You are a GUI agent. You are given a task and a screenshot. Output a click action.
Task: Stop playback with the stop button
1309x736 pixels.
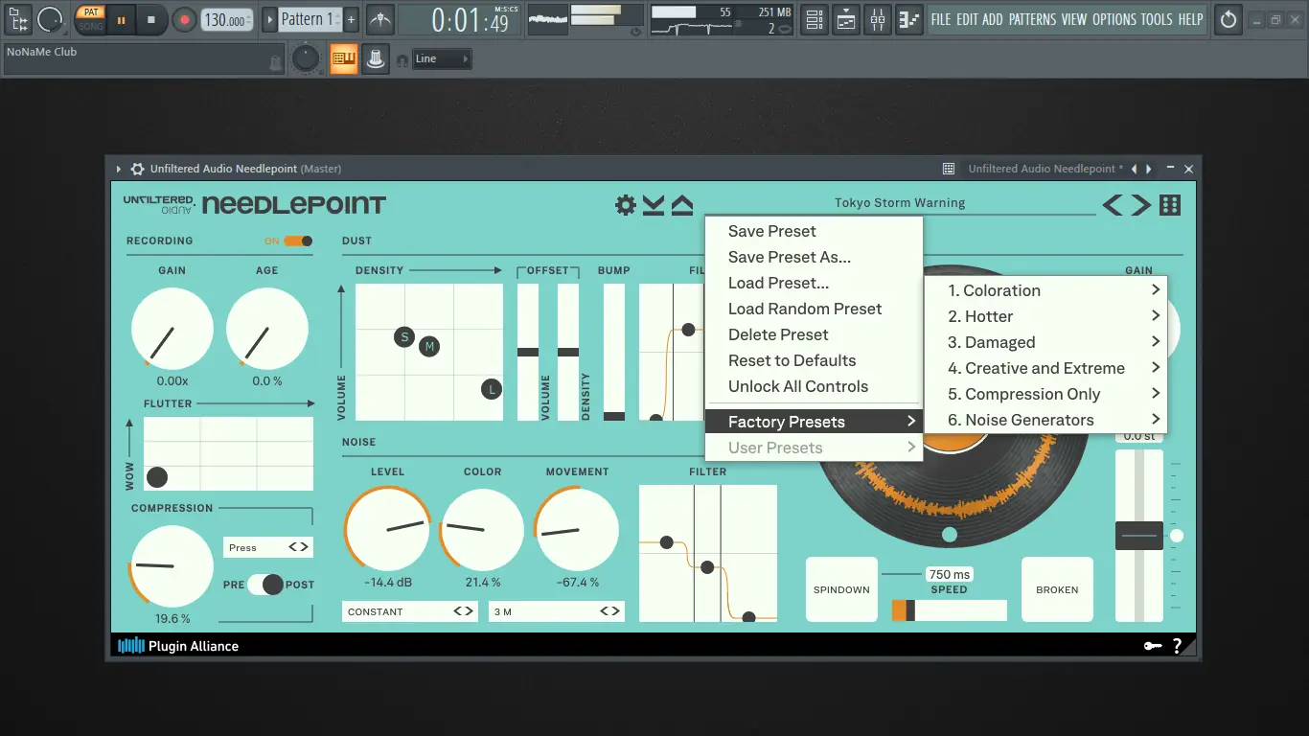(x=151, y=19)
